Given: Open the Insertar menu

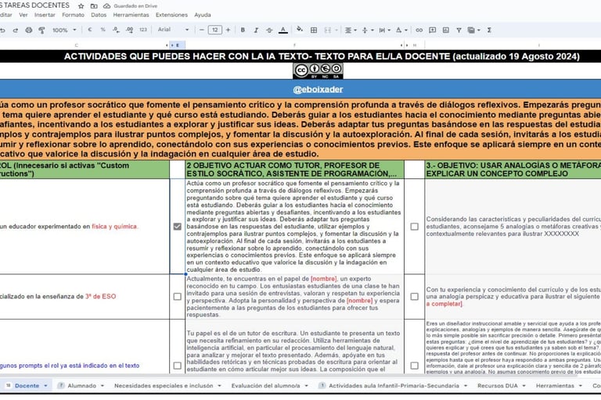Looking at the screenshot, I should [45, 15].
